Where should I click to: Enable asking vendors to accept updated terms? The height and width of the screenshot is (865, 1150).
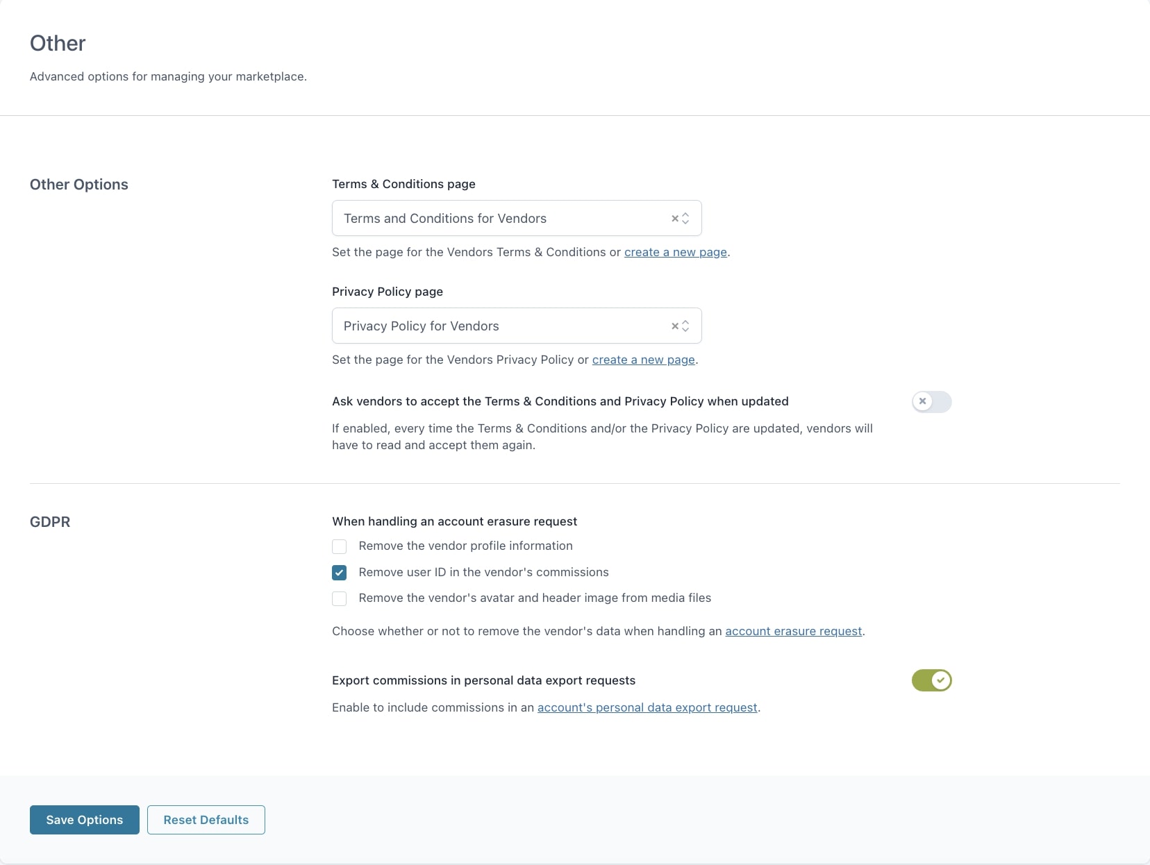(x=931, y=402)
